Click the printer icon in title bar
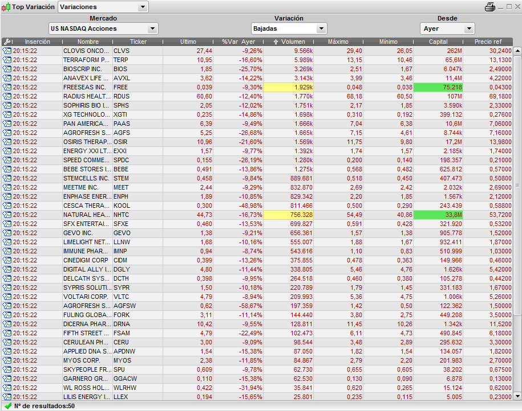Viewport: 522px width, 411px height. click(x=489, y=7)
